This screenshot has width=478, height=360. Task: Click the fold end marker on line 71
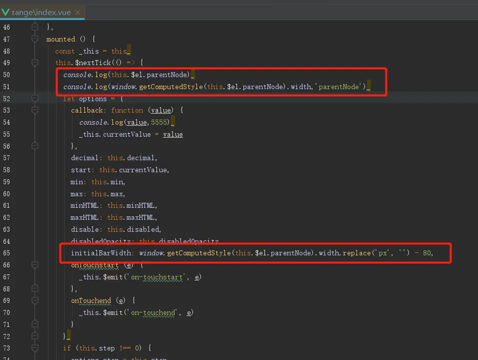click(x=34, y=324)
